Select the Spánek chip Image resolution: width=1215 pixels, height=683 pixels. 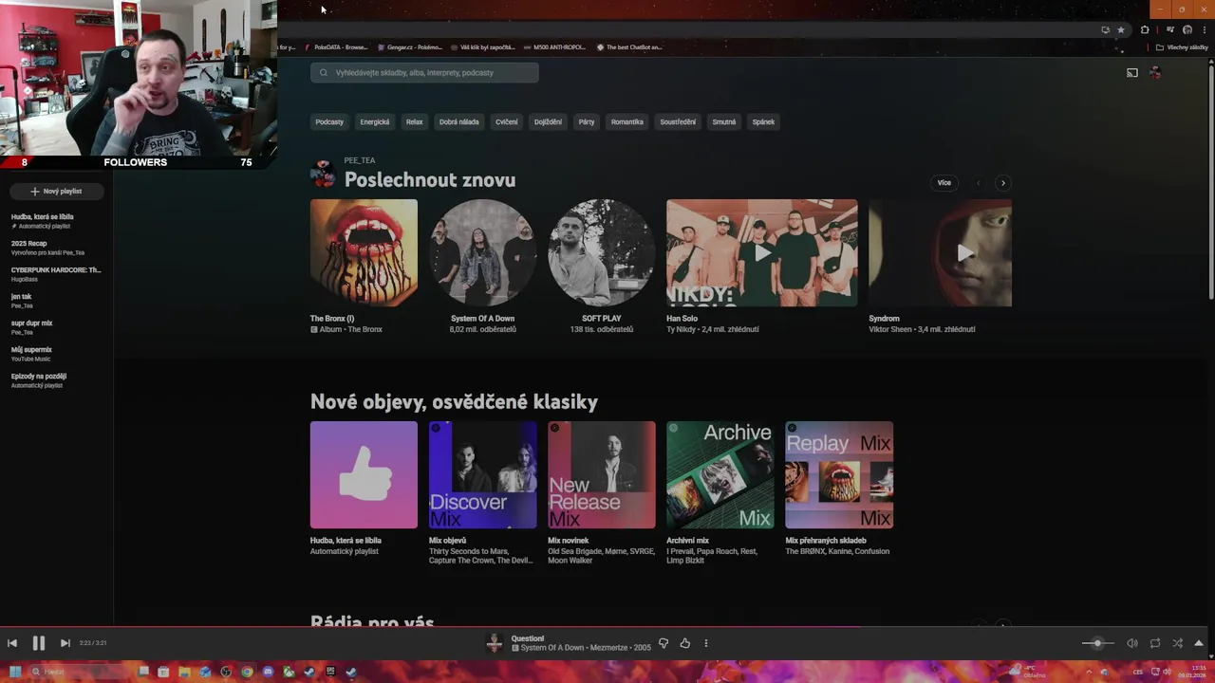[763, 121]
